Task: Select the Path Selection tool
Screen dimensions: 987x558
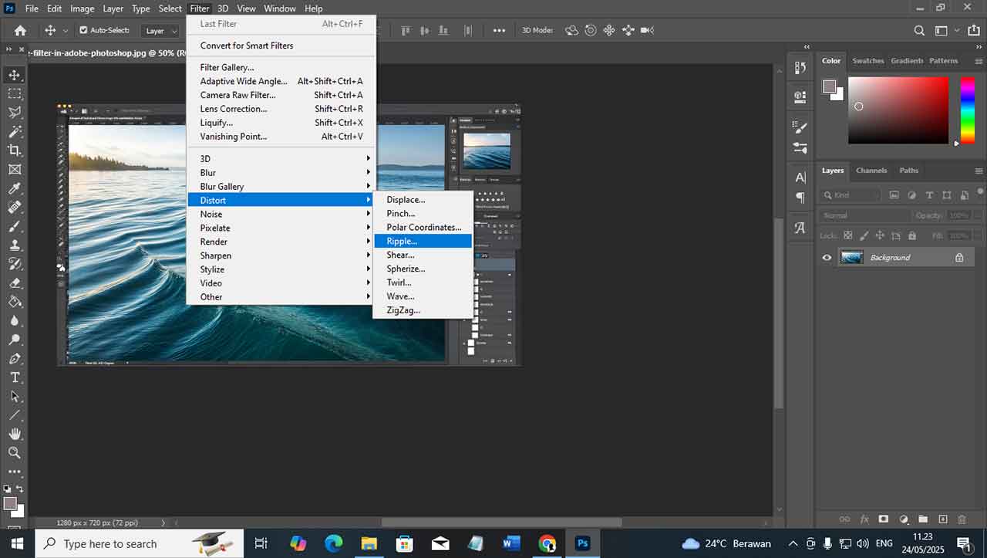Action: coord(14,396)
